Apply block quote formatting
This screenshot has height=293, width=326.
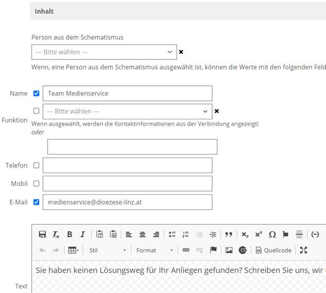pyautogui.click(x=228, y=234)
